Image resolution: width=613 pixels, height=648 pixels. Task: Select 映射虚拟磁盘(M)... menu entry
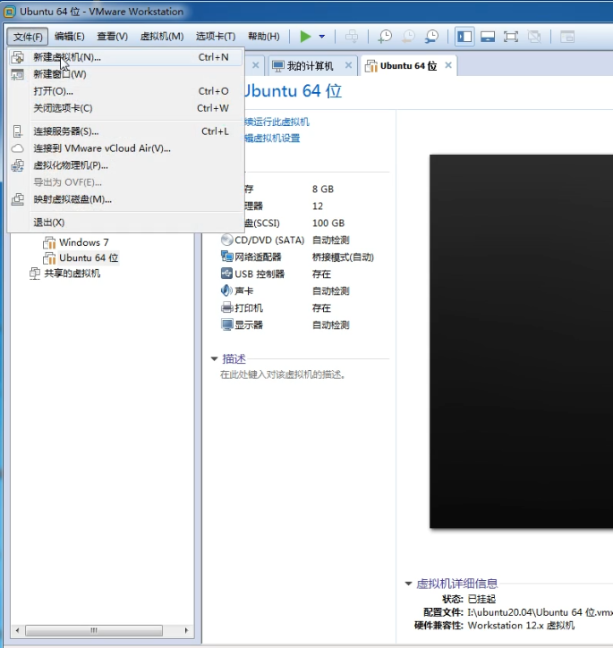[125, 199]
